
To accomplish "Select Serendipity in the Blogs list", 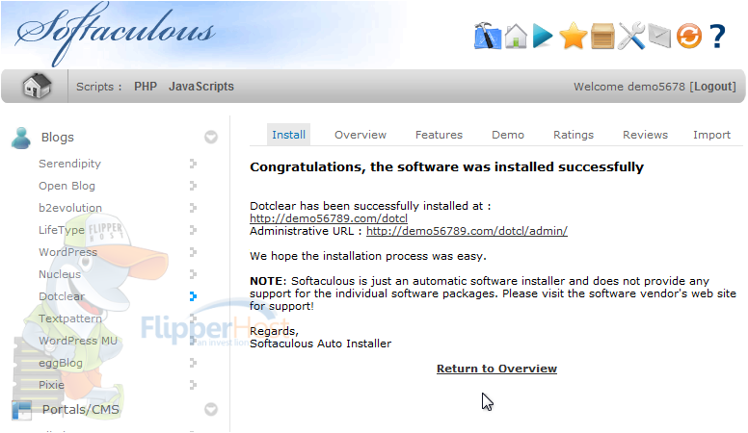I will tap(69, 164).
